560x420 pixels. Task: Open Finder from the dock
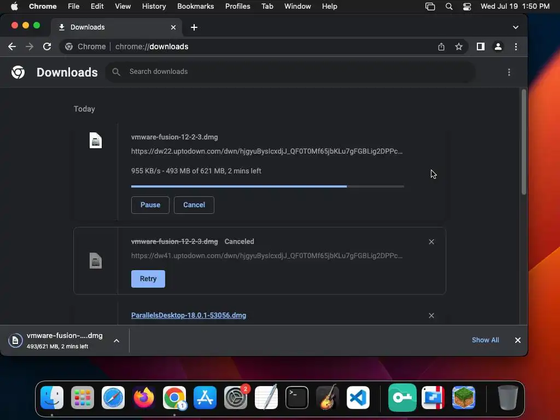pyautogui.click(x=52, y=398)
